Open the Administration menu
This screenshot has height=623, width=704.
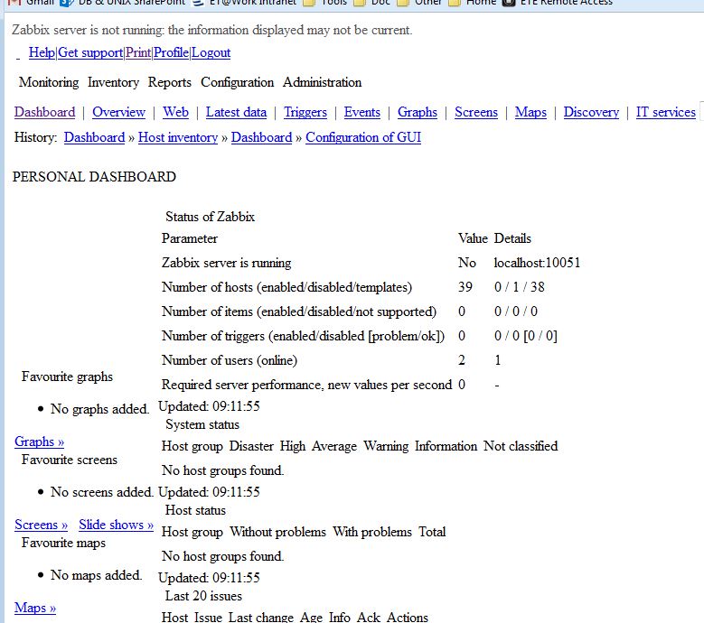coord(322,82)
